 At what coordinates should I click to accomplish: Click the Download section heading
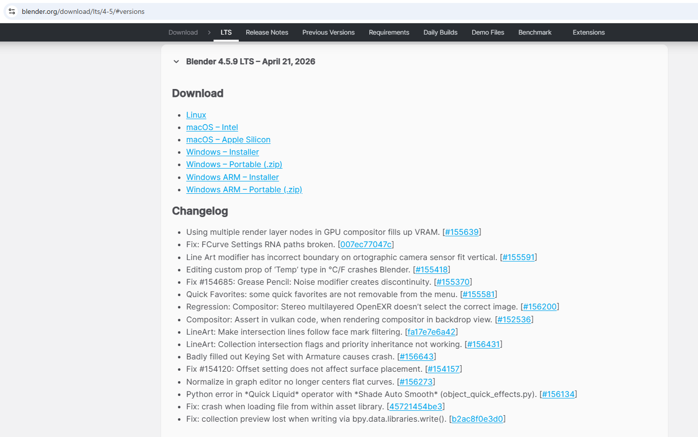click(x=198, y=93)
